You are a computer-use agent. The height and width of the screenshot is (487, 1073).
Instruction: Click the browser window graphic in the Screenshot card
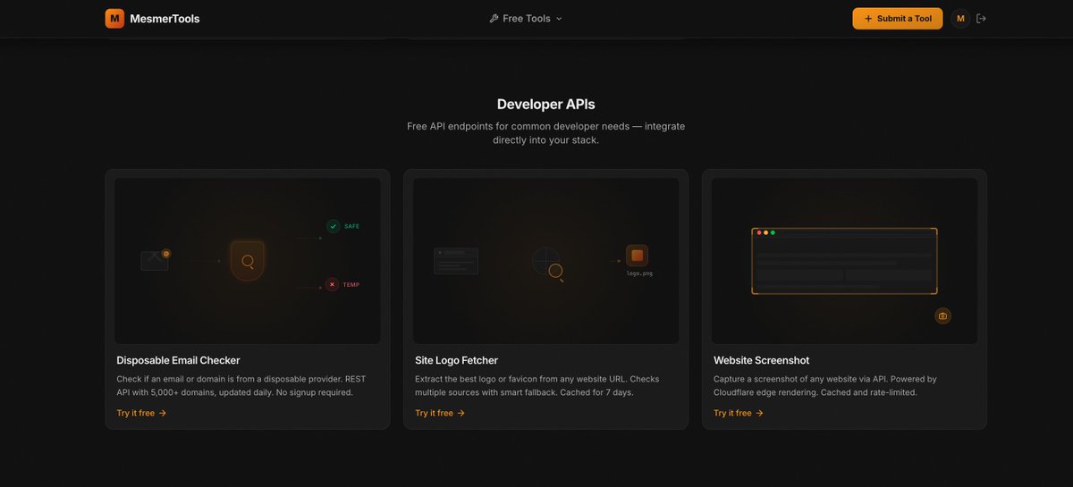coord(844,261)
